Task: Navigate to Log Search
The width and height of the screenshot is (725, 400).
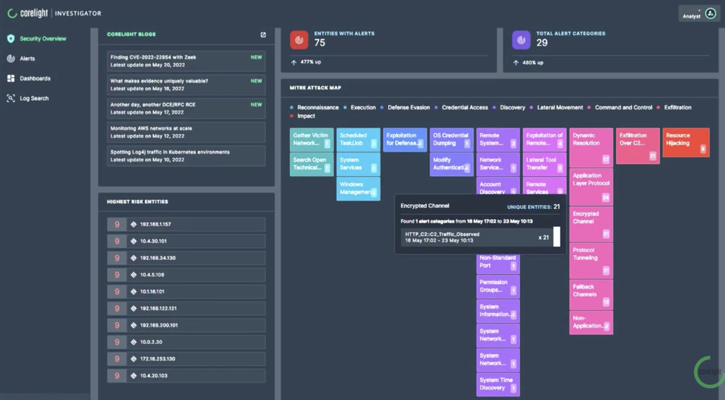Action: click(x=34, y=98)
